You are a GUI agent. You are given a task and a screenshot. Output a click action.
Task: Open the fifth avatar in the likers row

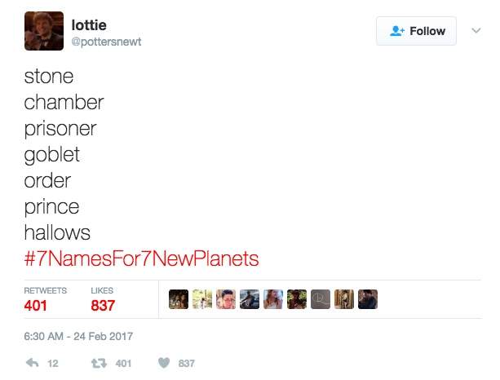pos(274,300)
